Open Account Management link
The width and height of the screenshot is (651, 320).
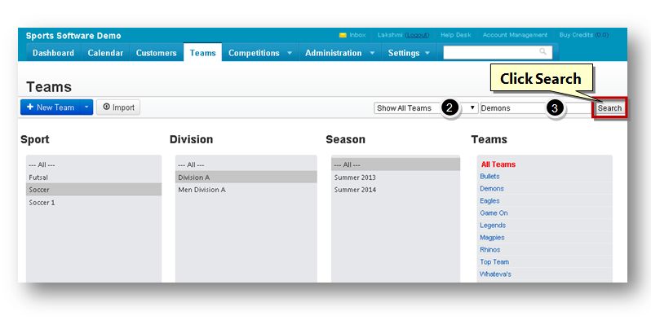click(515, 35)
